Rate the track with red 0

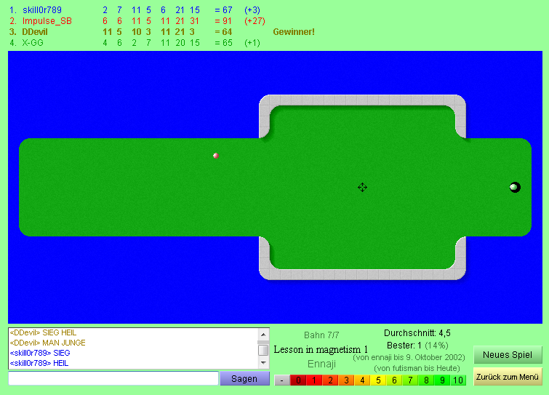tap(297, 380)
